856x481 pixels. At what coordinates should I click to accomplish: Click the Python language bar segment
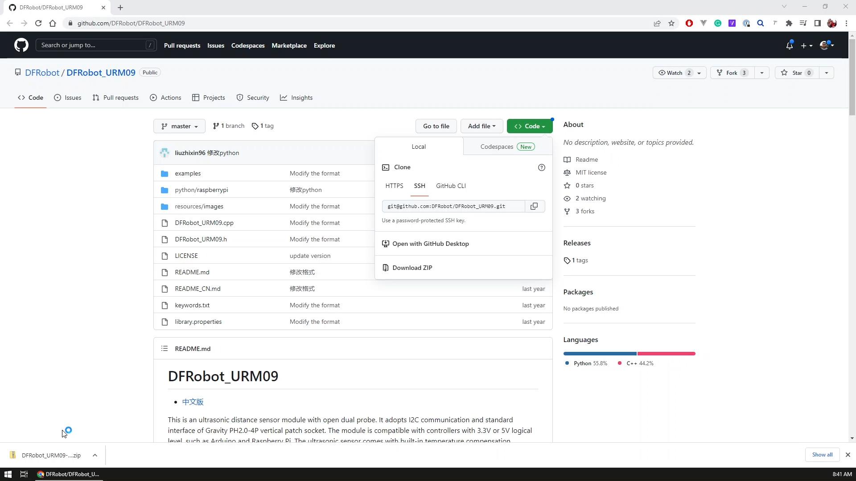click(600, 354)
